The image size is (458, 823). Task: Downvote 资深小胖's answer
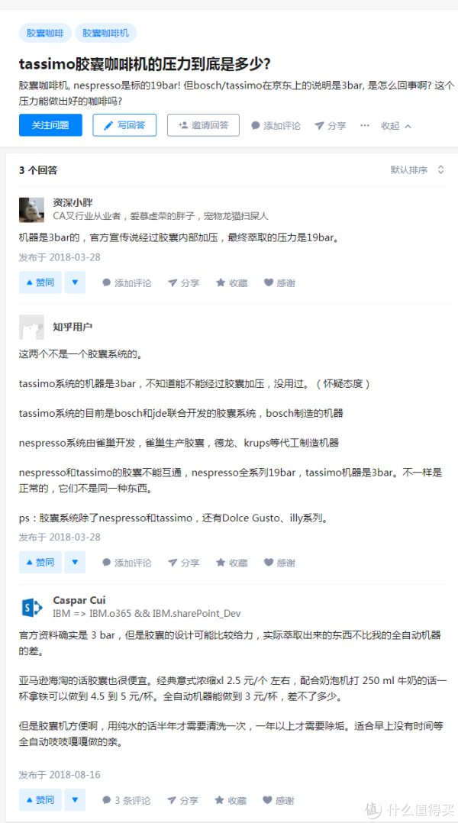pos(75,282)
